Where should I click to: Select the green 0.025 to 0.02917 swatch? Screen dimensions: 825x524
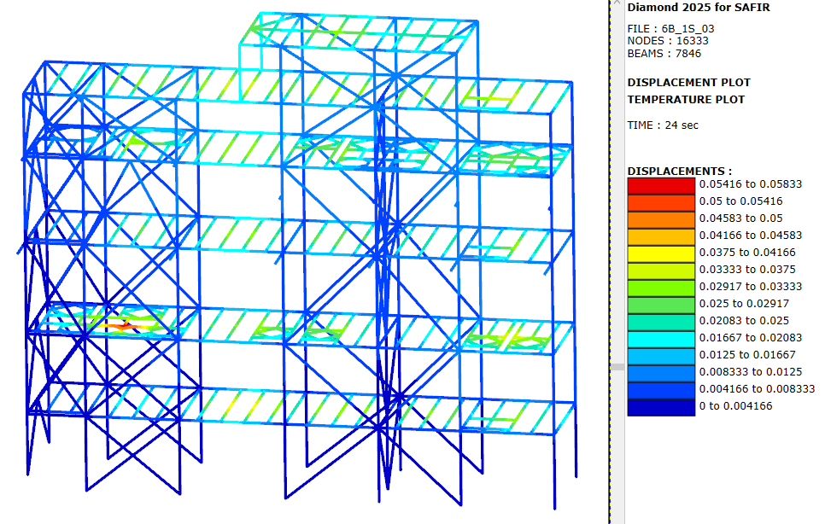coord(661,305)
